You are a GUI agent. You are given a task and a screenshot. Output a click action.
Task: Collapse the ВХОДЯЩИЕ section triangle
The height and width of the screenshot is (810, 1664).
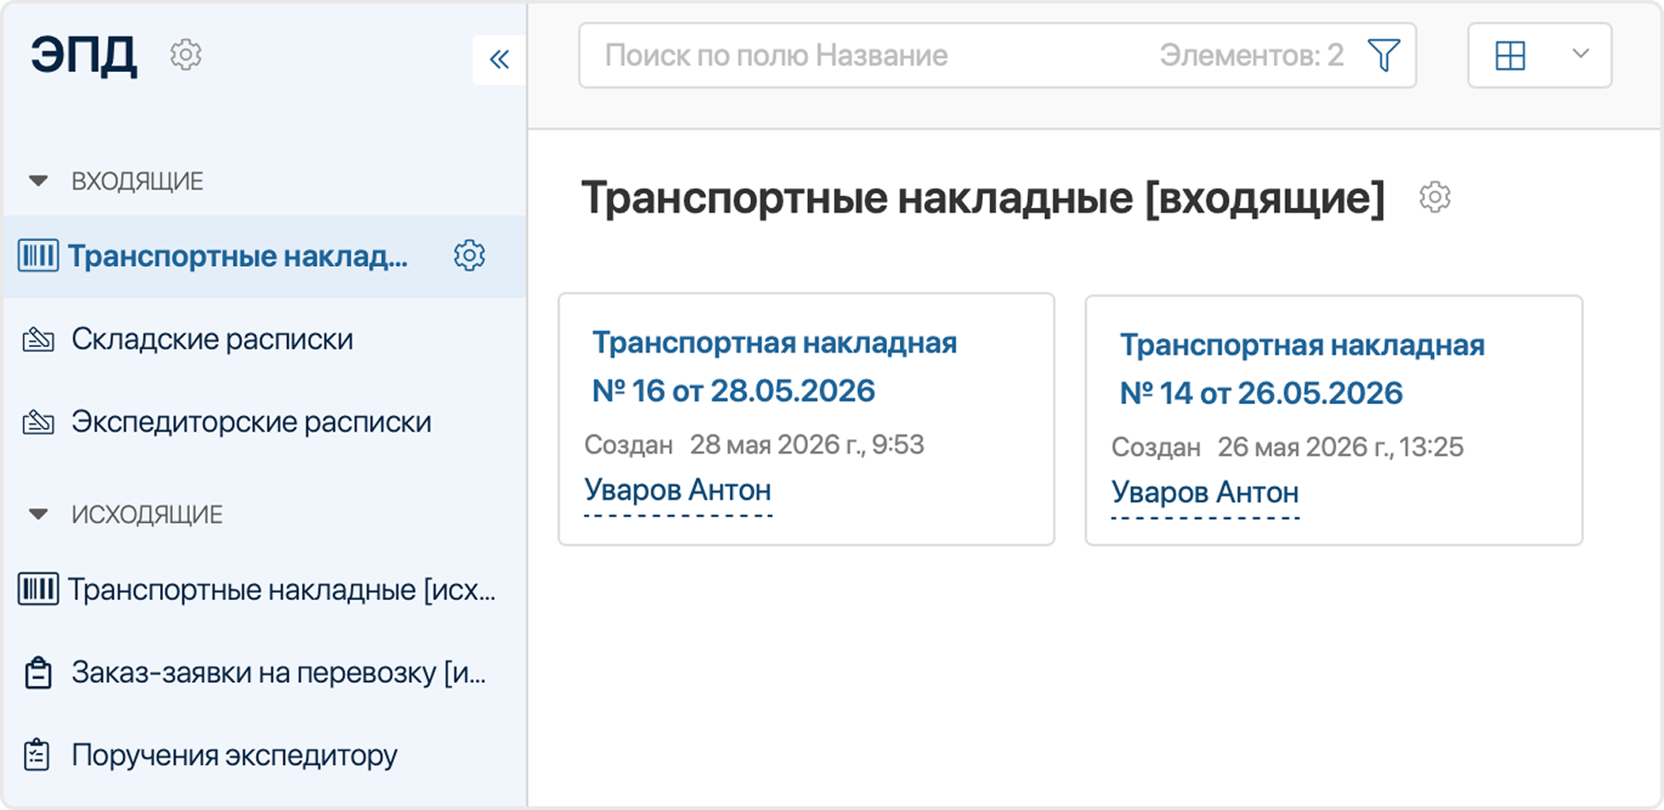pos(39,181)
